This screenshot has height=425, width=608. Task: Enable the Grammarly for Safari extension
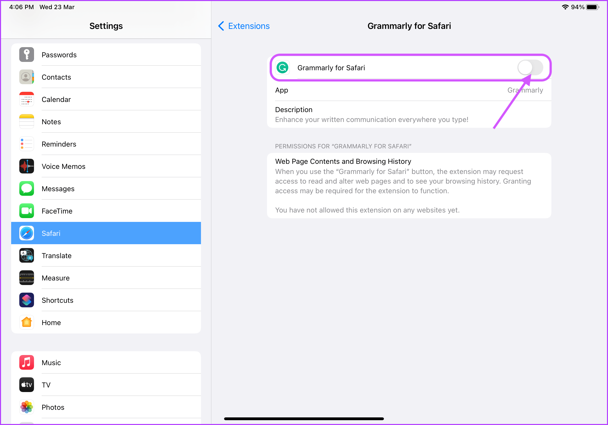(x=530, y=68)
